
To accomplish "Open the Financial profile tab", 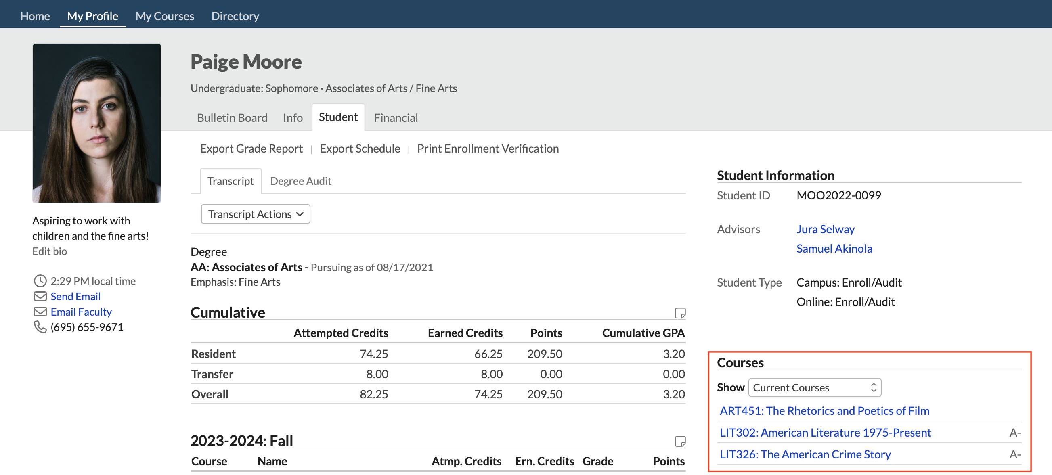I will [395, 117].
